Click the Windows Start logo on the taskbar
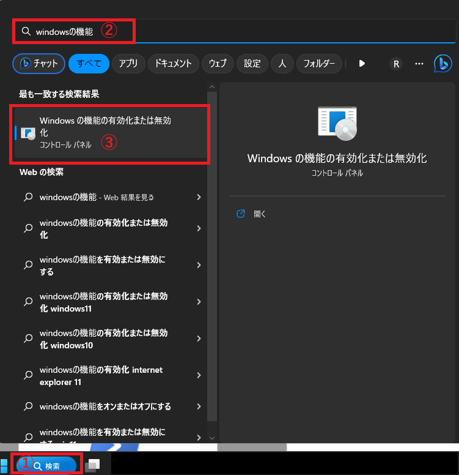 coord(4,466)
